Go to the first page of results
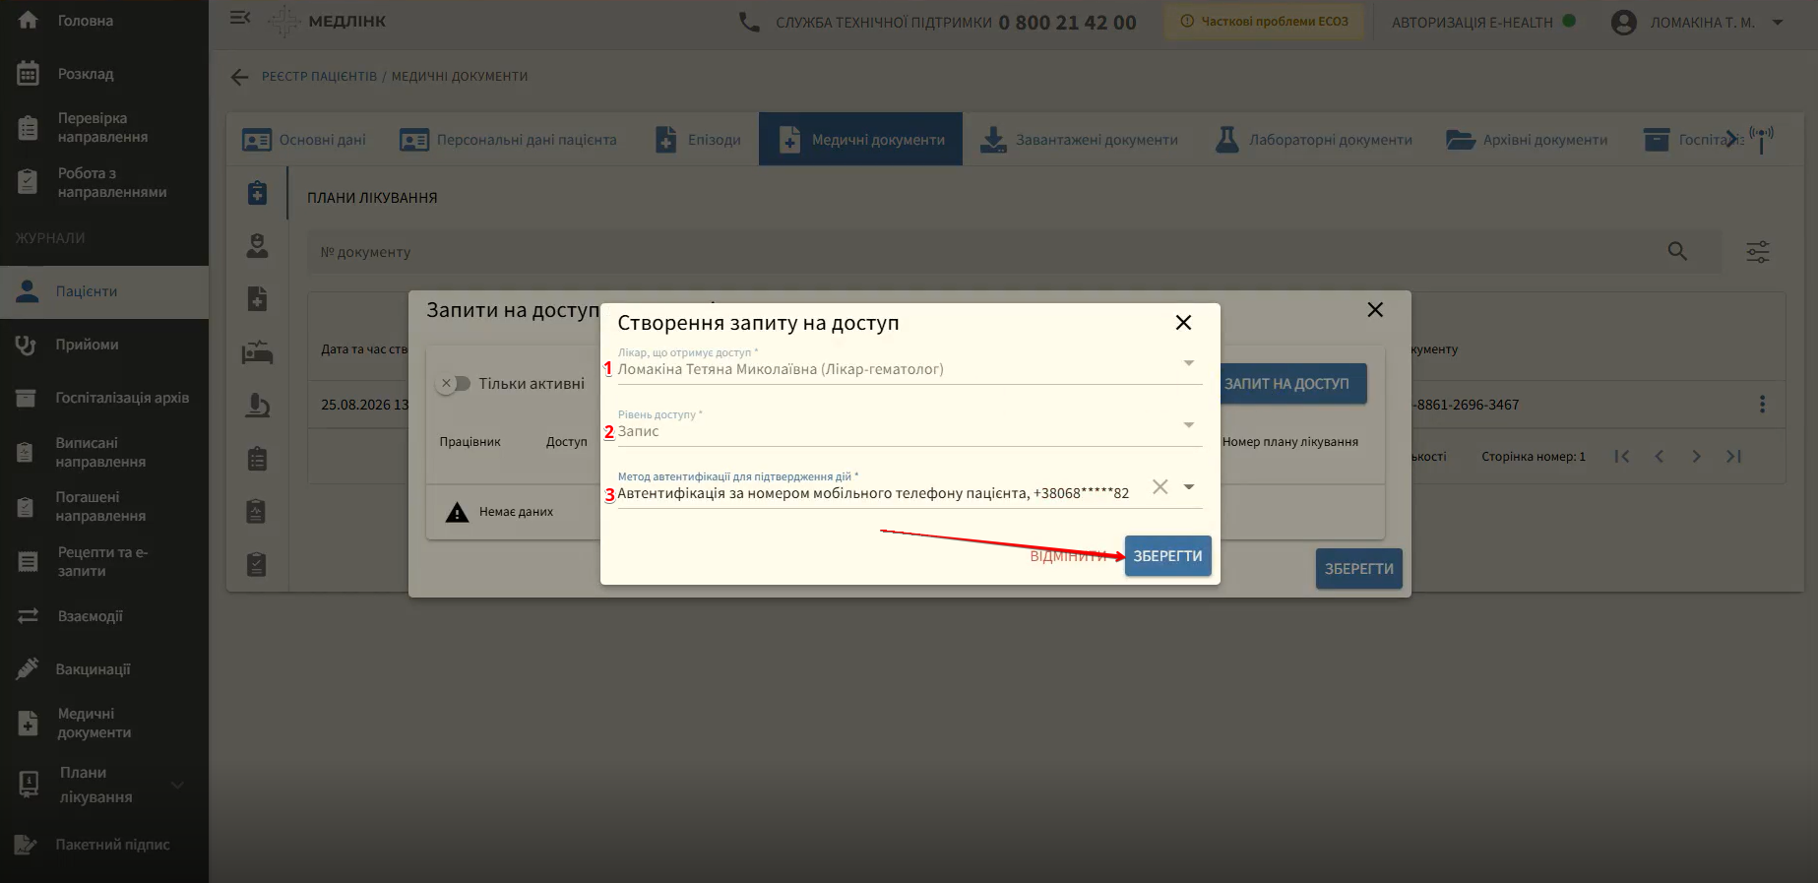1818x883 pixels. point(1622,456)
